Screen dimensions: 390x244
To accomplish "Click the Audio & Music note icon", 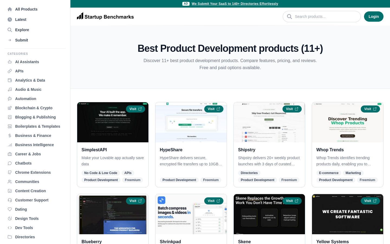I will (x=10, y=89).
